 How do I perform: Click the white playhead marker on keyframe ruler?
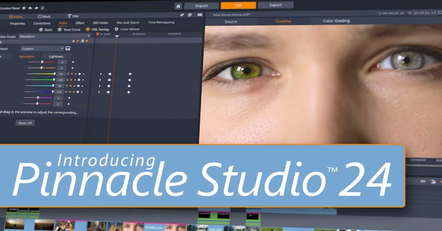pyautogui.click(x=117, y=36)
